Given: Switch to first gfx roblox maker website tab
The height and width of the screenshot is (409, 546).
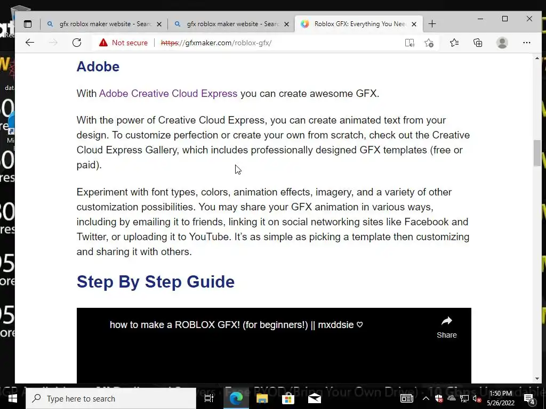Looking at the screenshot, I should coord(104,24).
